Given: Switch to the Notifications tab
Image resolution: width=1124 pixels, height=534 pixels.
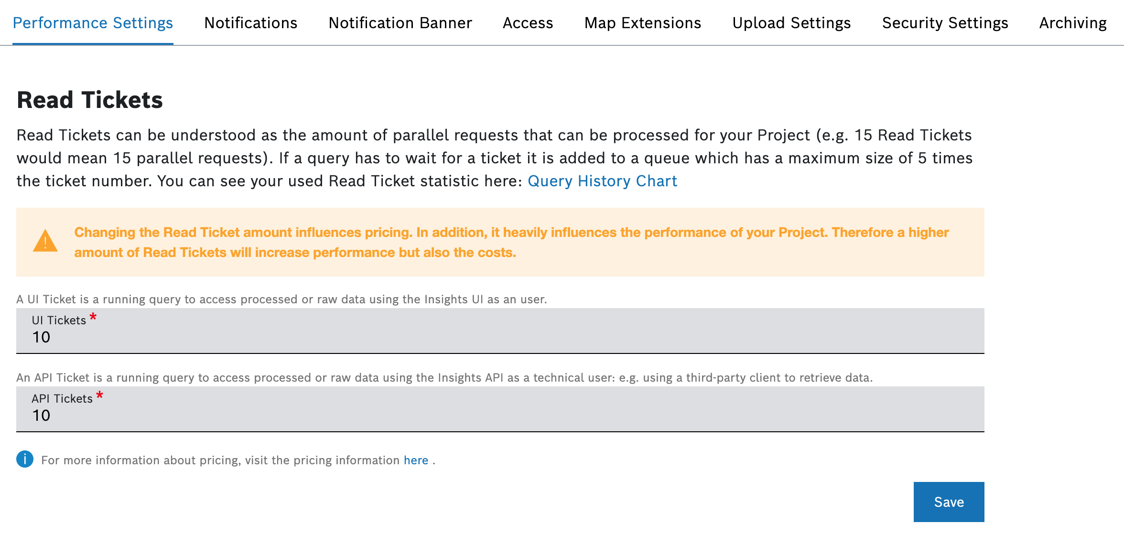Looking at the screenshot, I should (250, 23).
